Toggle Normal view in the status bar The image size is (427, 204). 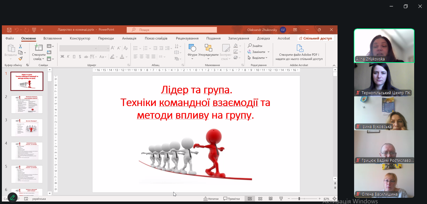(x=250, y=199)
